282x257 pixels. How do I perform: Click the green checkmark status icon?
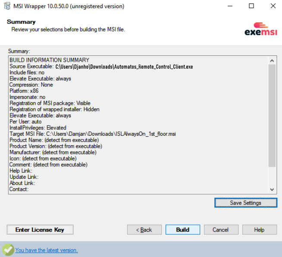click(x=8, y=250)
